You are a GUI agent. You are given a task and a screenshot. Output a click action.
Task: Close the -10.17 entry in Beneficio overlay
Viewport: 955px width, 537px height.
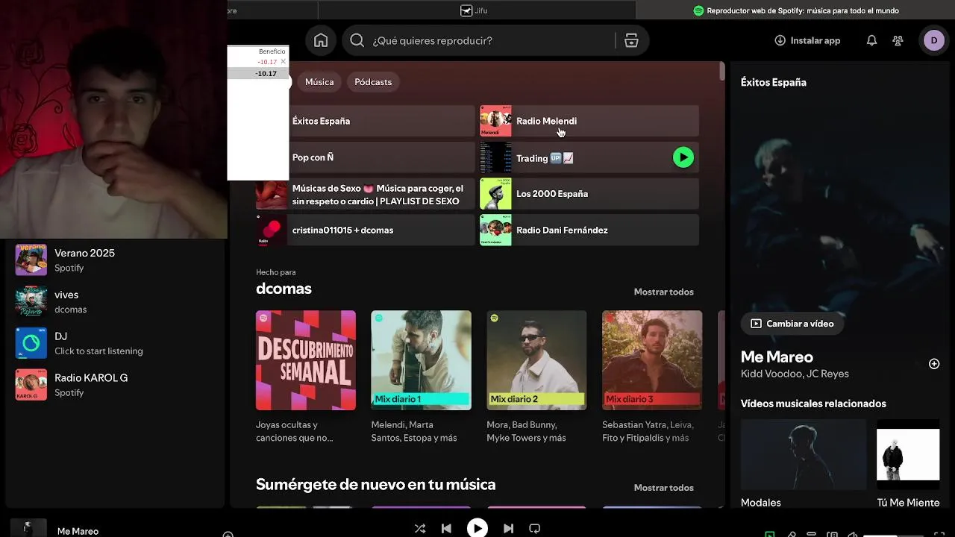(x=283, y=62)
